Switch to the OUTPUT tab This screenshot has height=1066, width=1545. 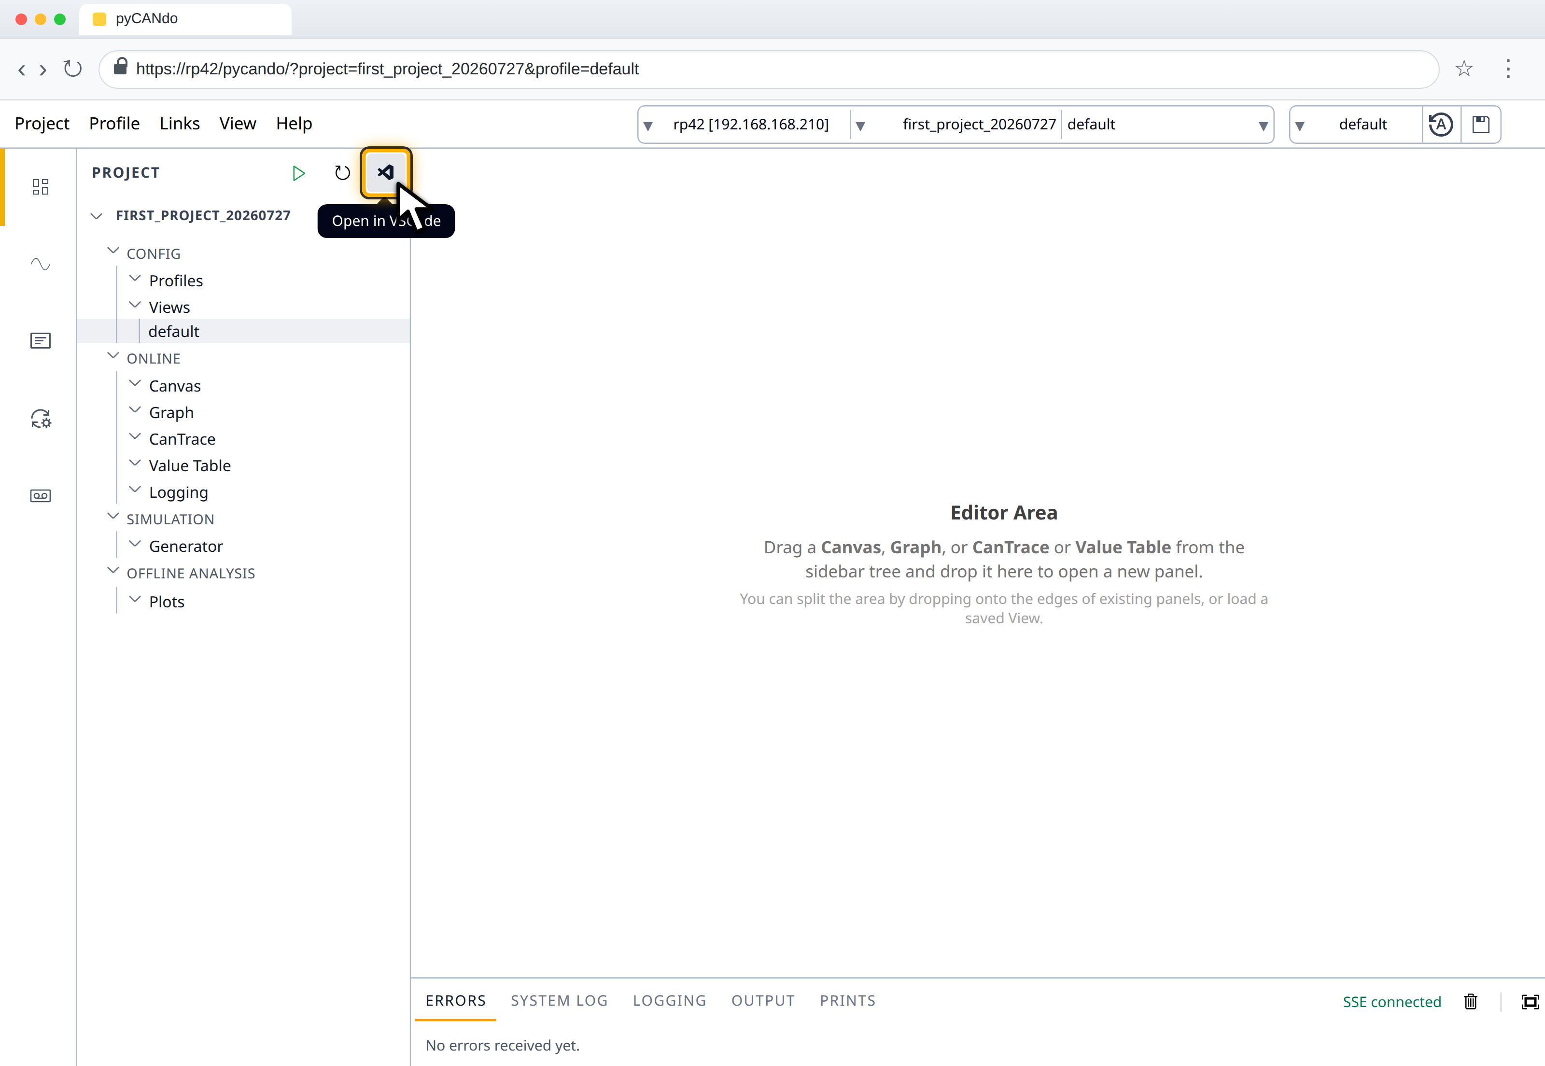(x=763, y=1000)
